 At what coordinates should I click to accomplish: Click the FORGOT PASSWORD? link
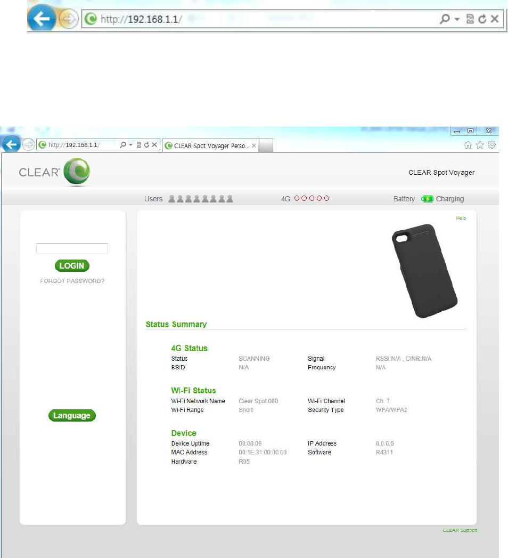(x=72, y=281)
